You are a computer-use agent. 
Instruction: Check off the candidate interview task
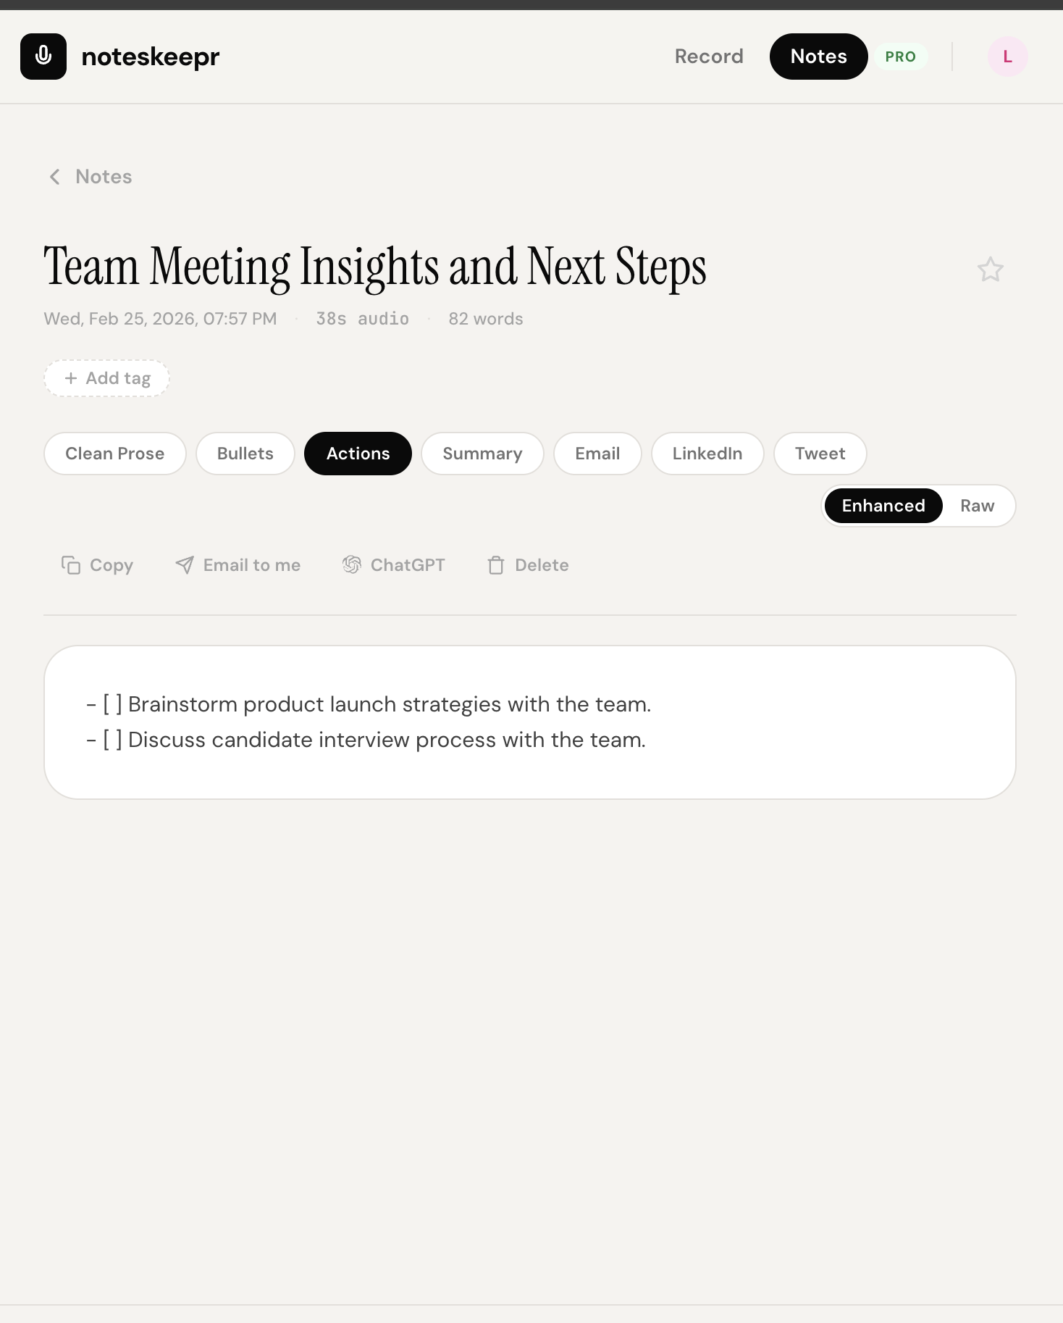(111, 740)
